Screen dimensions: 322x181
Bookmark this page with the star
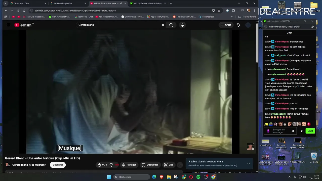[x=219, y=11]
